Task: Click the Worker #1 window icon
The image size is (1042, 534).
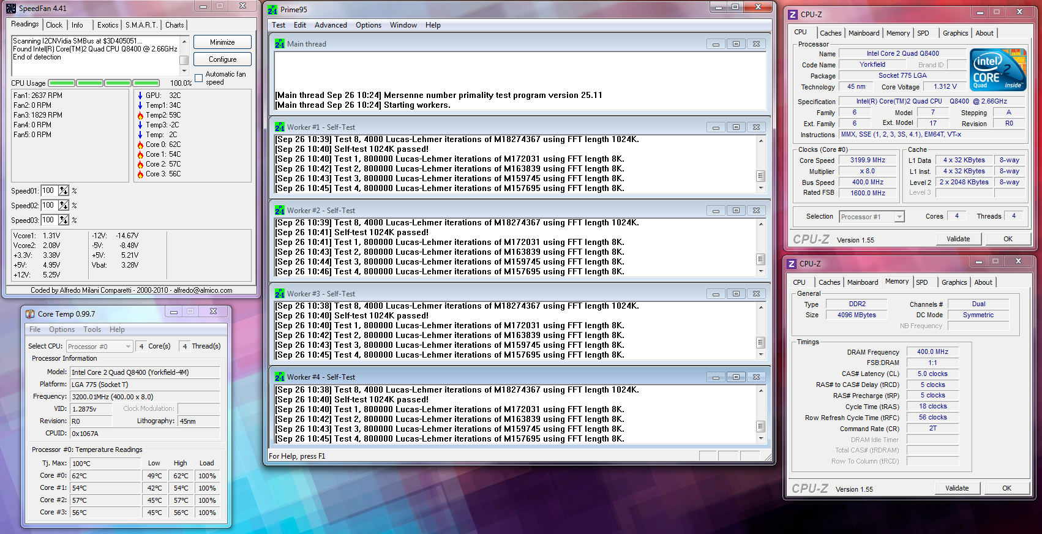Action: coord(280,127)
